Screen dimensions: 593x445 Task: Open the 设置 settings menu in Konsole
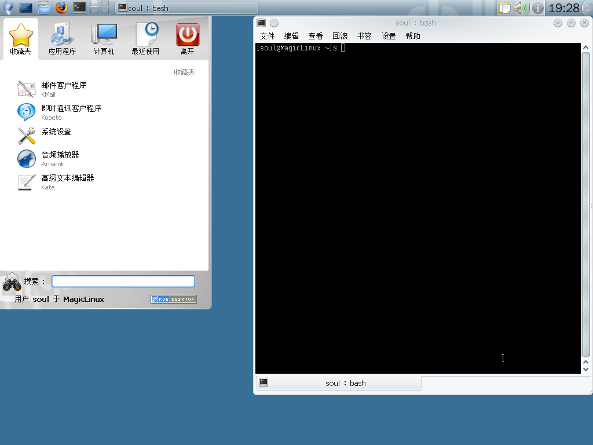(x=389, y=36)
